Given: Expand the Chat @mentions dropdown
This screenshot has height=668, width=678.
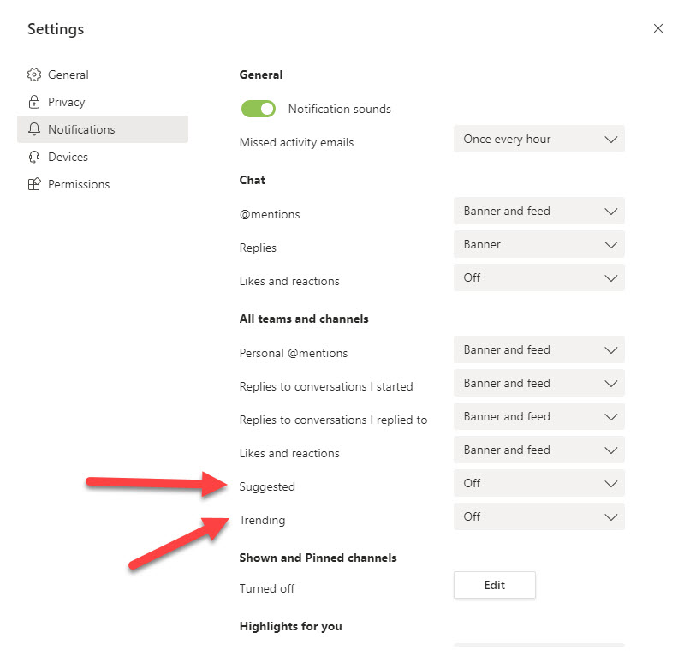Looking at the screenshot, I should coord(538,211).
